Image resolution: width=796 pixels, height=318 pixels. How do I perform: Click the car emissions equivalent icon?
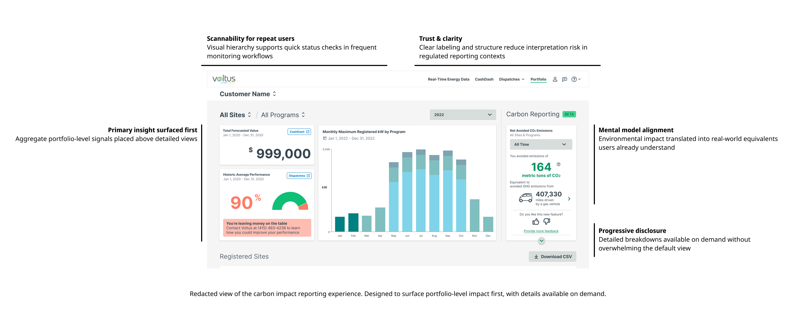click(x=525, y=198)
